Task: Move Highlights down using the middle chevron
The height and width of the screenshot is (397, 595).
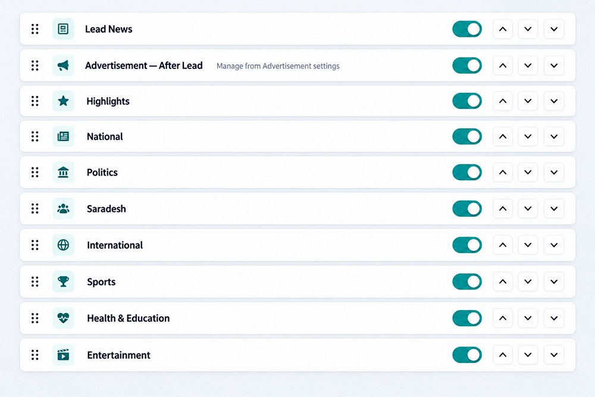Action: (528, 101)
